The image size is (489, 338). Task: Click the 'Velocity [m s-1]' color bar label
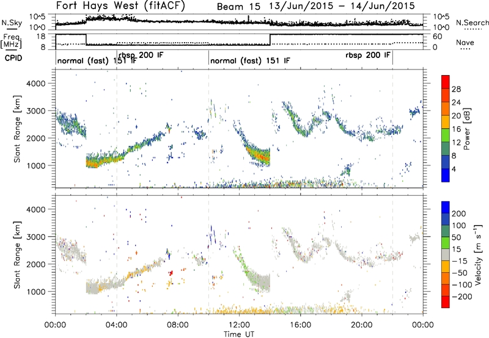tap(478, 254)
